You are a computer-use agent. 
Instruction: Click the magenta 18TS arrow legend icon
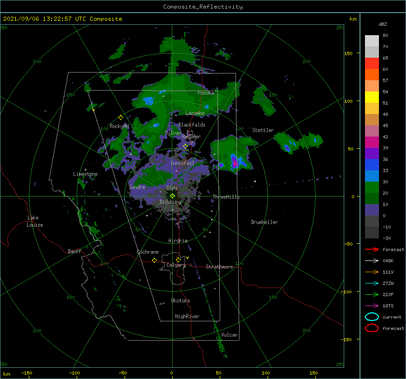pyautogui.click(x=372, y=306)
